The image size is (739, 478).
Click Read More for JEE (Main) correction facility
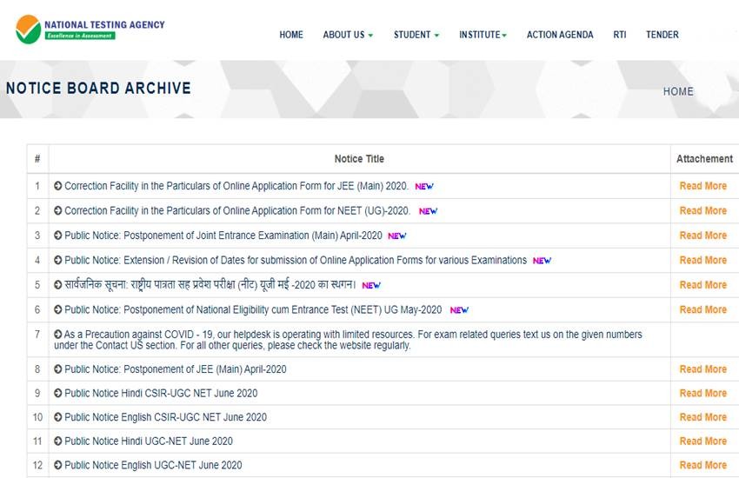(x=702, y=186)
